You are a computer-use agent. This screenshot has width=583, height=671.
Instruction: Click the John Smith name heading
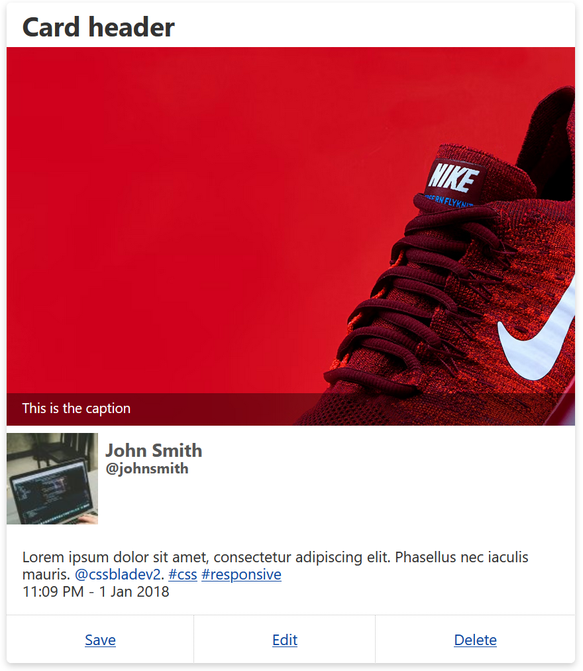tap(154, 450)
